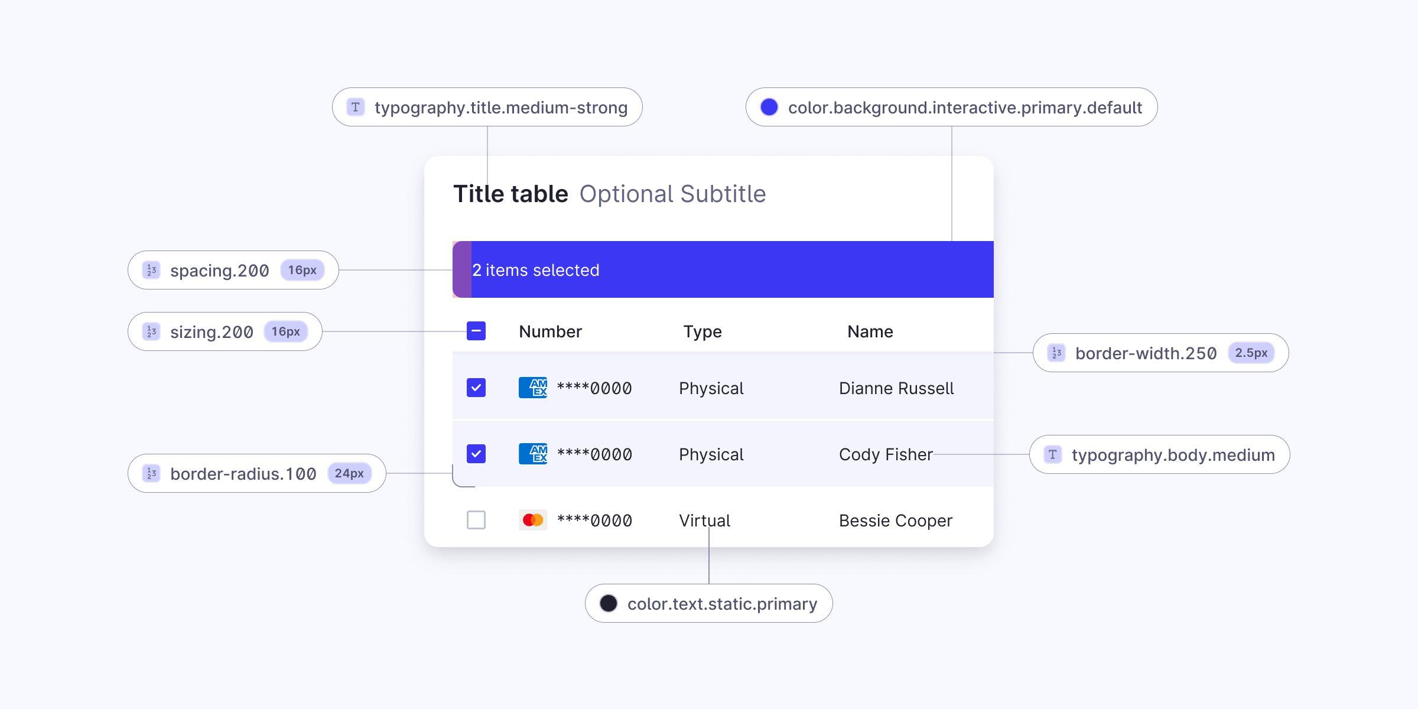1418x709 pixels.
Task: Click the number icon in border-width.250 tag
Action: pyautogui.click(x=1056, y=353)
